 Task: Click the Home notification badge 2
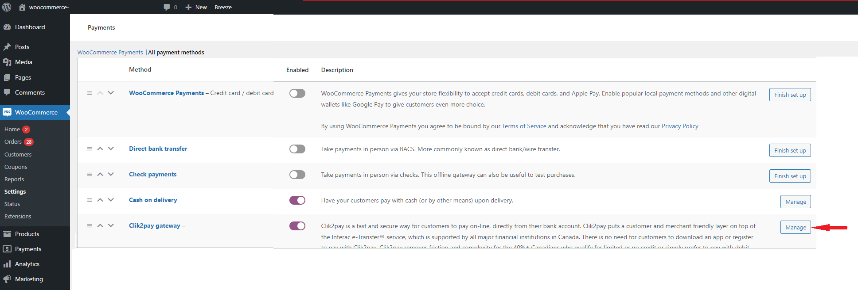tap(26, 130)
